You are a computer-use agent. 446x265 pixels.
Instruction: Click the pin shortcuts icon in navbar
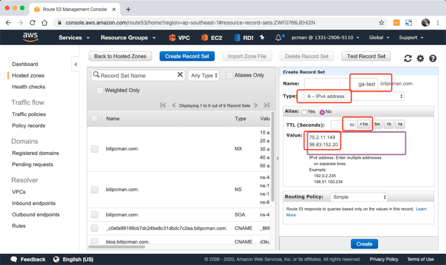pyautogui.click(x=262, y=38)
